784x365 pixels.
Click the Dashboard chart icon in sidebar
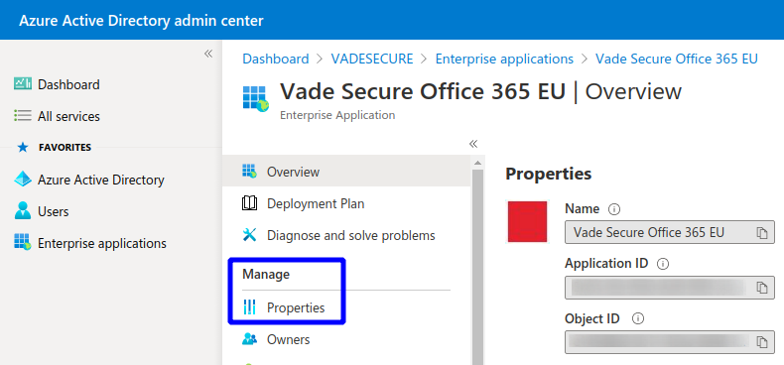click(23, 84)
